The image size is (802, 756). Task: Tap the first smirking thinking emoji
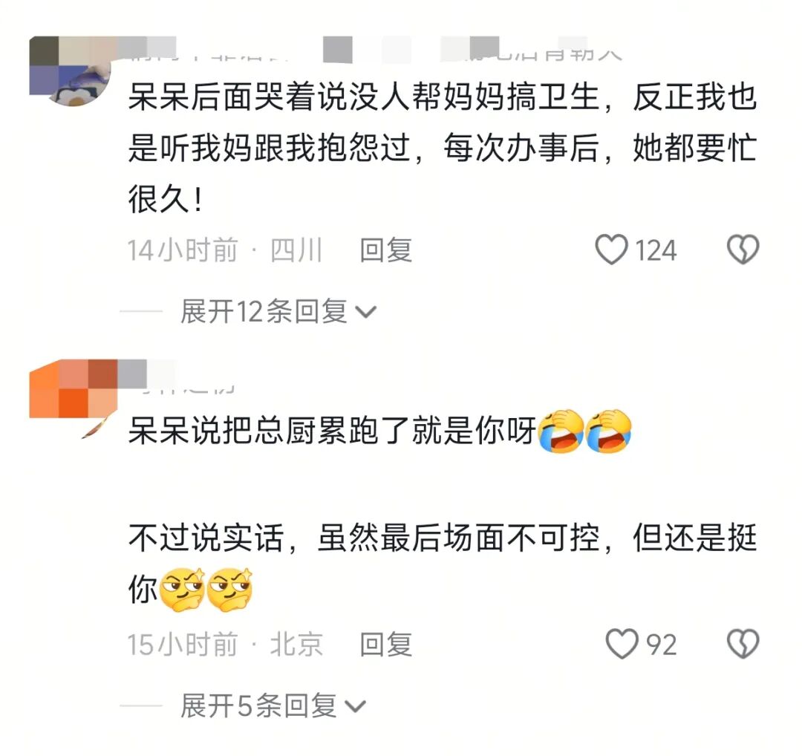pyautogui.click(x=182, y=590)
